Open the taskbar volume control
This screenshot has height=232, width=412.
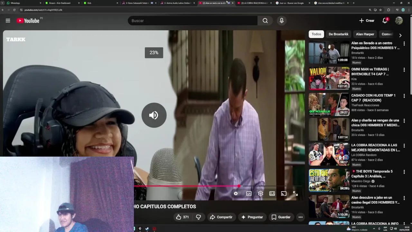(395, 229)
